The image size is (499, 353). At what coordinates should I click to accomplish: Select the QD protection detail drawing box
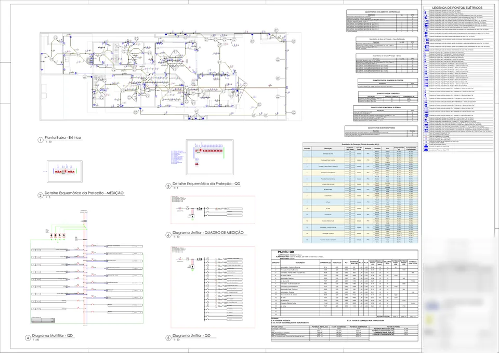209,157
